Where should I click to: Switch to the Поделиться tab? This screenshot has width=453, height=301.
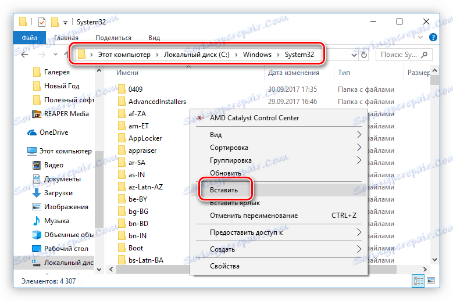point(113,38)
